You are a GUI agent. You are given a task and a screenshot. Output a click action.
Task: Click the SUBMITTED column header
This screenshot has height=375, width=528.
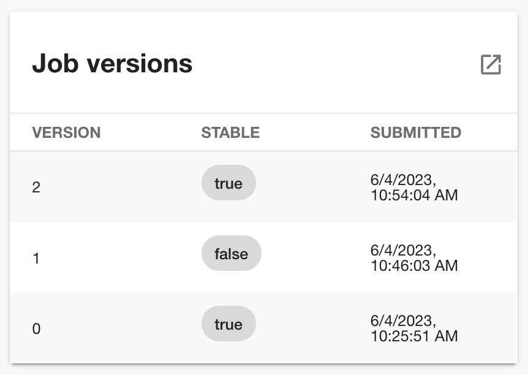(416, 132)
